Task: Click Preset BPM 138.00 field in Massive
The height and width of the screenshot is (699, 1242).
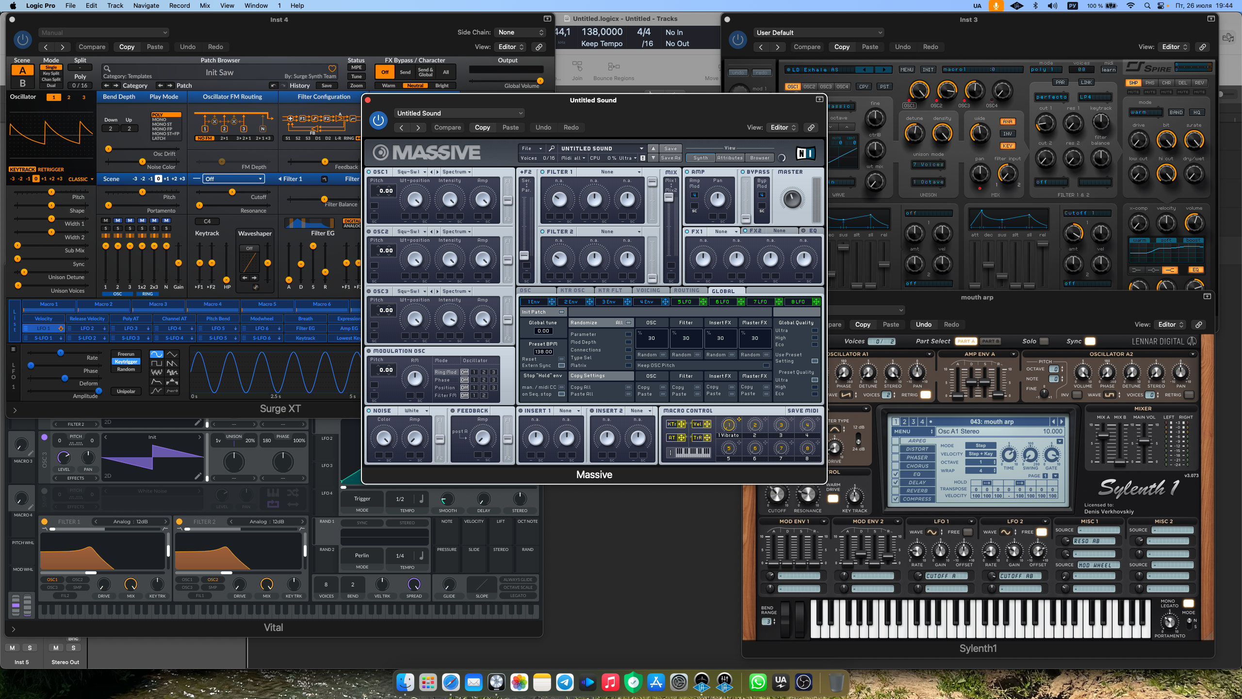Action: [543, 352]
